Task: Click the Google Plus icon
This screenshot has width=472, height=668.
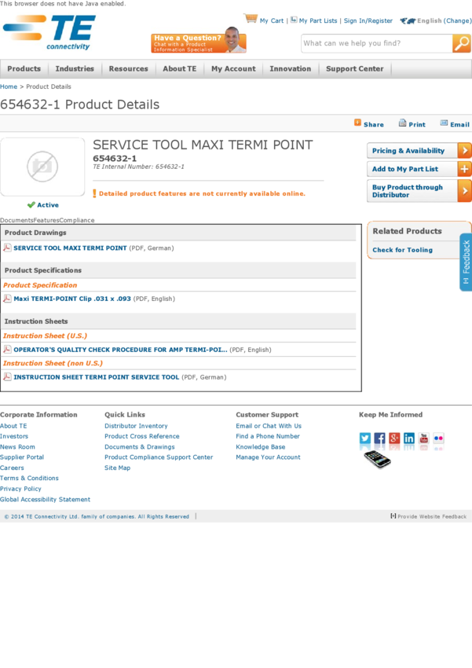Action: tap(394, 439)
